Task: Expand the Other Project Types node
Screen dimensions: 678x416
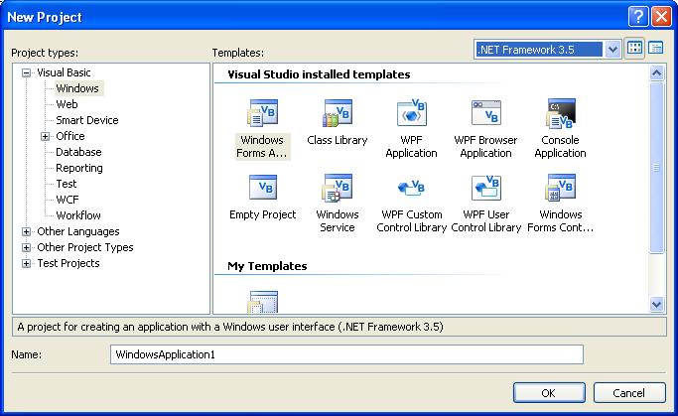Action: (27, 248)
